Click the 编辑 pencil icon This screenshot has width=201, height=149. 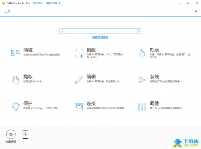pyautogui.click(x=79, y=80)
